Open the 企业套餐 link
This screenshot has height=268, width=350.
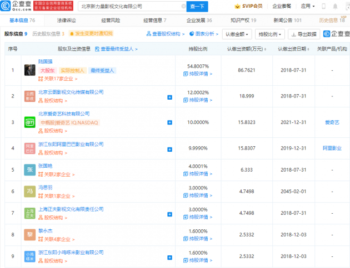click(282, 6)
